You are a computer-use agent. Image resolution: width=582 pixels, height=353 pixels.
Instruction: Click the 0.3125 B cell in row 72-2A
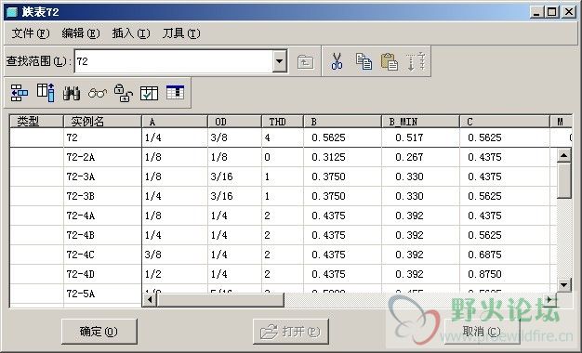click(x=342, y=157)
